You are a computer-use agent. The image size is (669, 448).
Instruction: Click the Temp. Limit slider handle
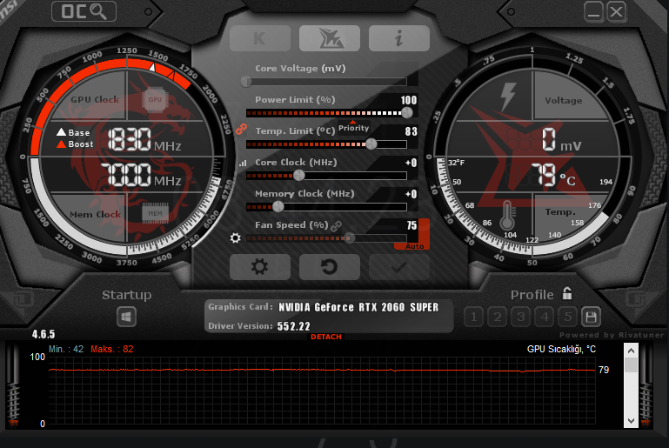pyautogui.click(x=371, y=144)
